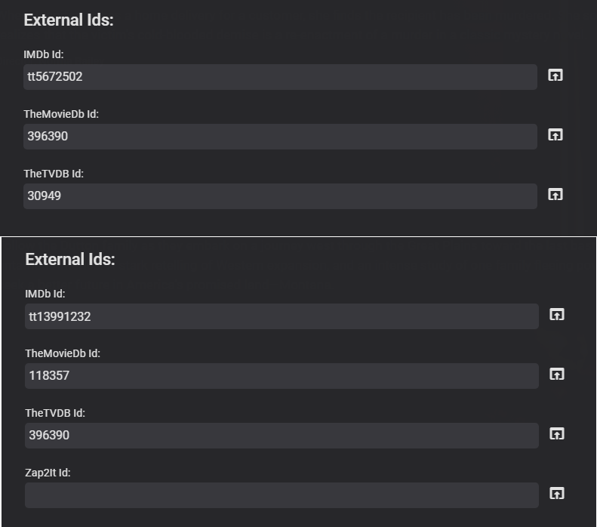Image resolution: width=597 pixels, height=527 pixels.
Task: Click the TheMovieDb Id field showing 118357
Action: [x=282, y=376]
